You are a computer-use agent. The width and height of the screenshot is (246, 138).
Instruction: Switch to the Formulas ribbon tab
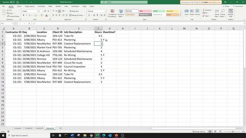tap(42, 6)
